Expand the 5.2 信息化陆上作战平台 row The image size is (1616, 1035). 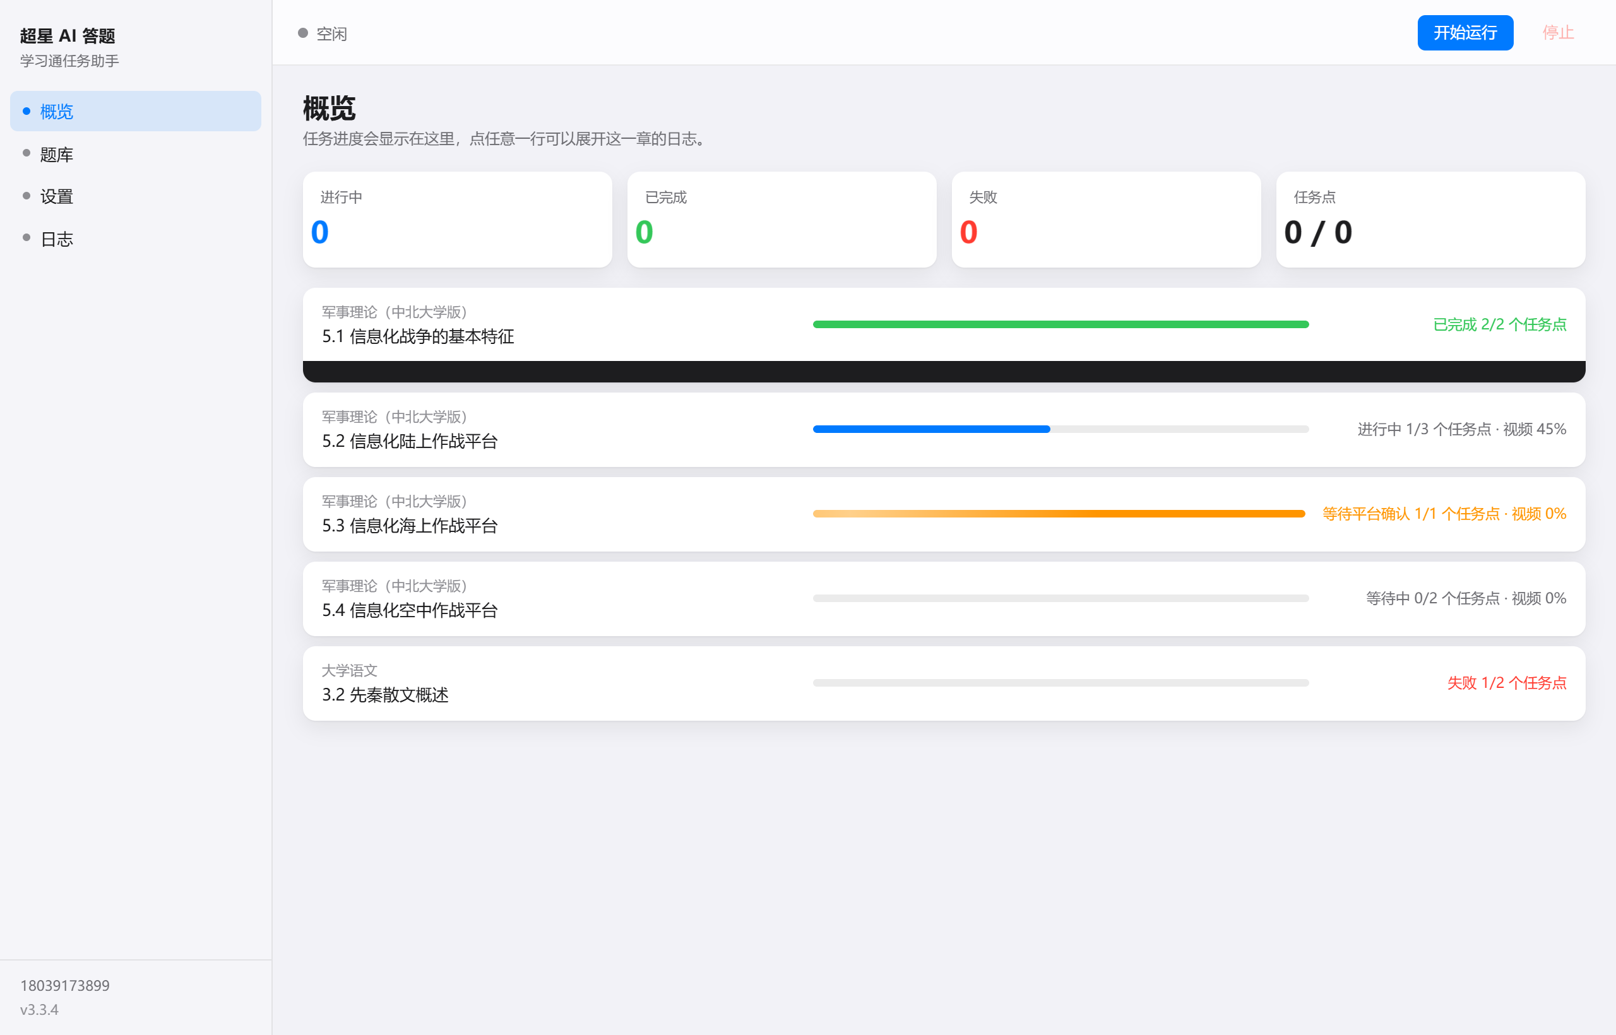pos(944,429)
